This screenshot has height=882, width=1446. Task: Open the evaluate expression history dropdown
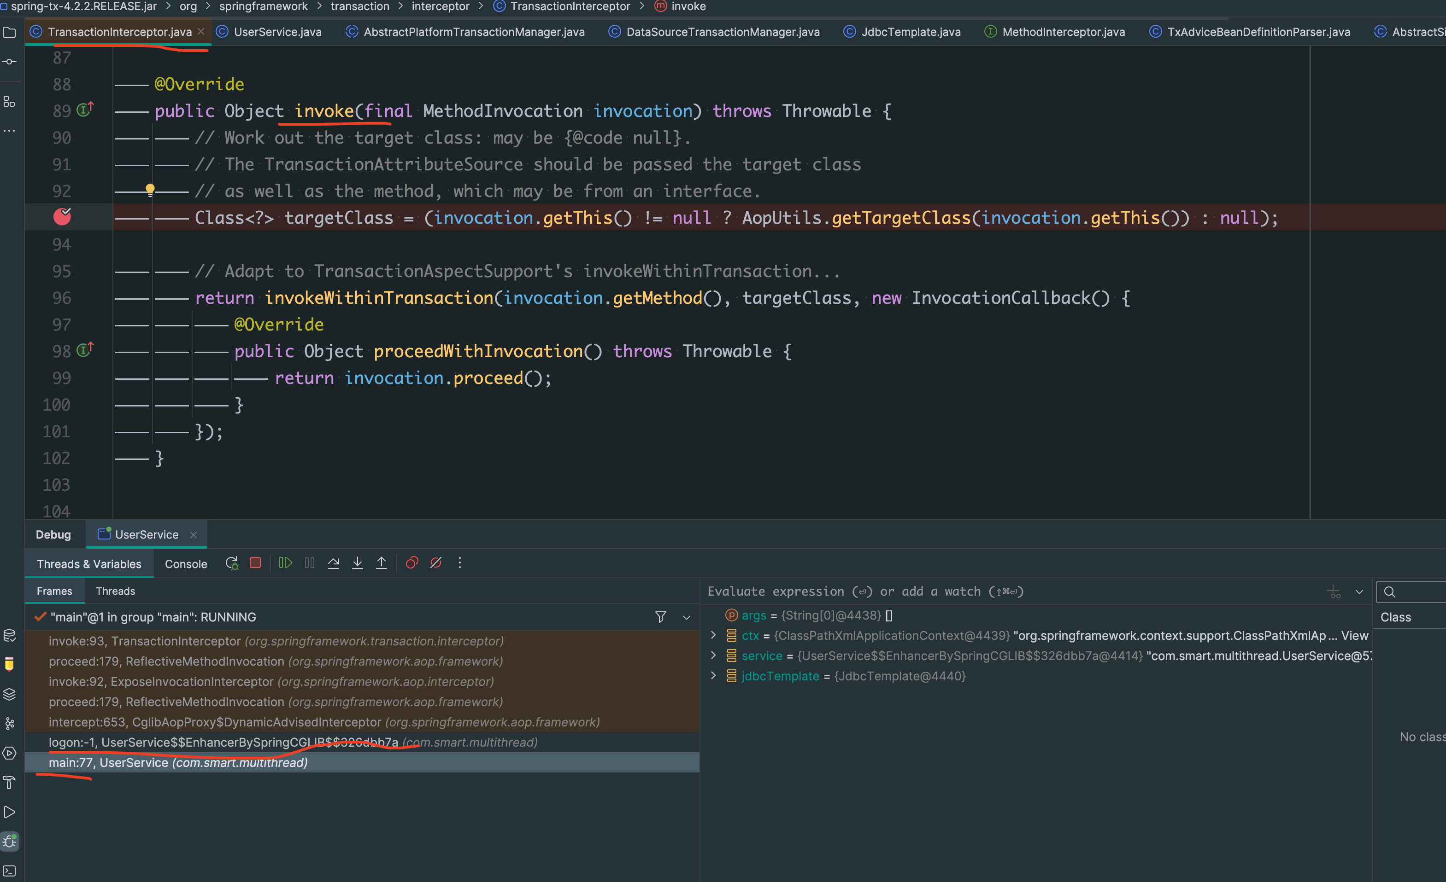(1359, 592)
